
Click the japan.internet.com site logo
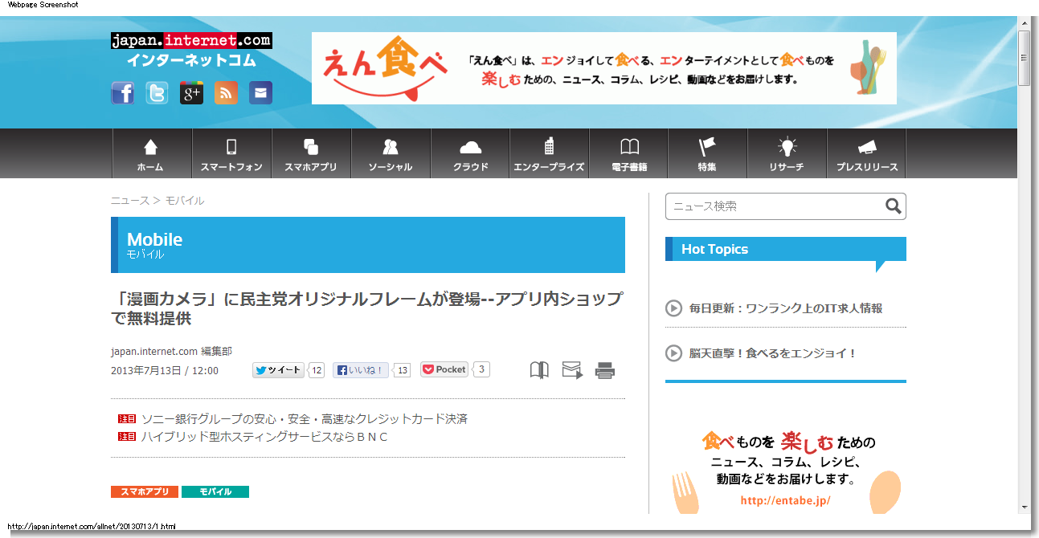coord(191,50)
